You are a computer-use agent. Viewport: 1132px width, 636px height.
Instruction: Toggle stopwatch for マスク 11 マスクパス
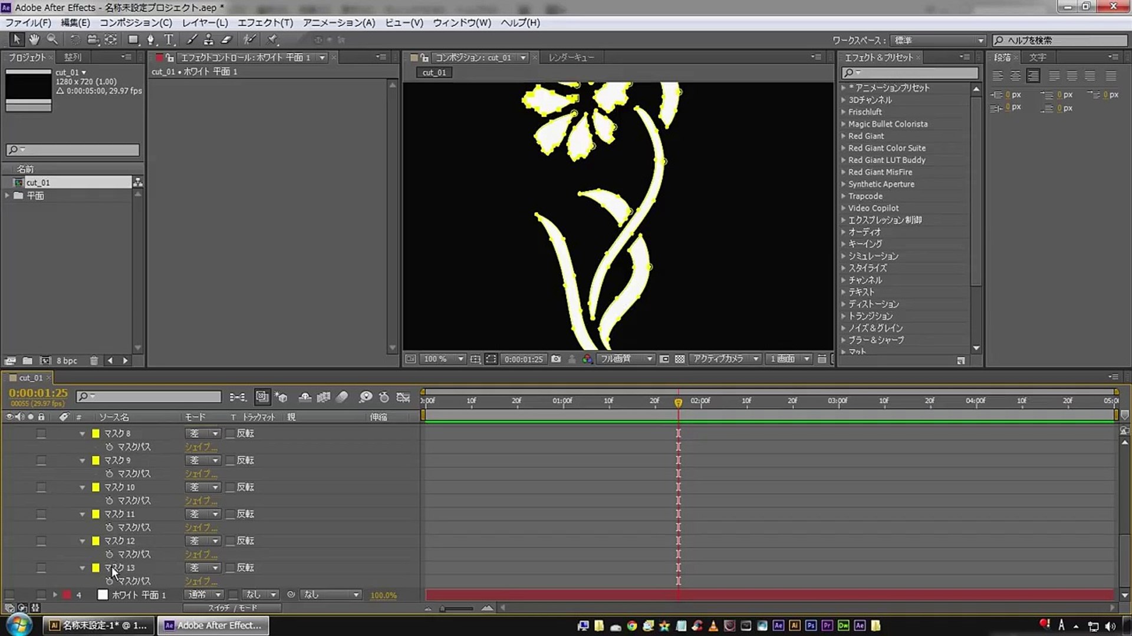(109, 527)
